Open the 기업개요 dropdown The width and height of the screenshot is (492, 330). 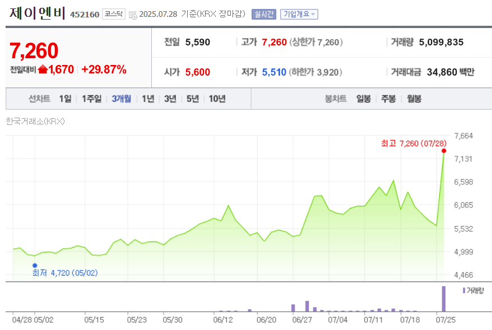click(299, 14)
